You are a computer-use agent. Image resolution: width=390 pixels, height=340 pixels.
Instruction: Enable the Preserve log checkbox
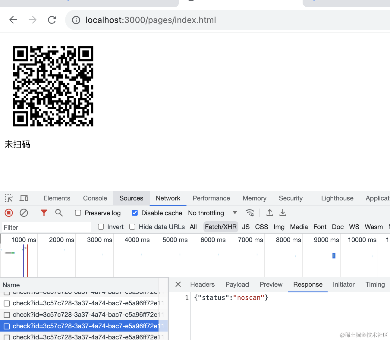[x=78, y=213]
